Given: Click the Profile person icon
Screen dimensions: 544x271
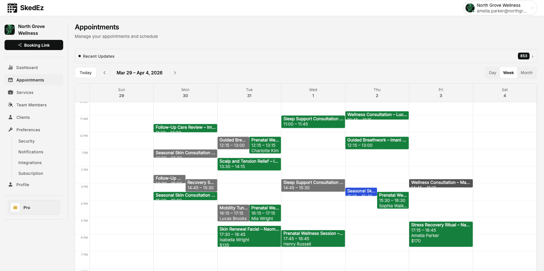Looking at the screenshot, I should [10, 184].
